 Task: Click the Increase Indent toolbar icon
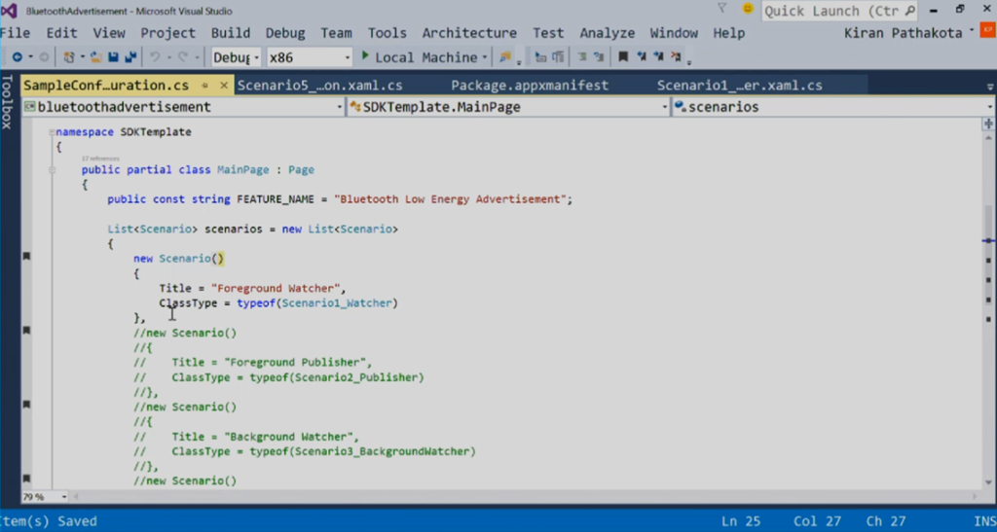pos(558,57)
